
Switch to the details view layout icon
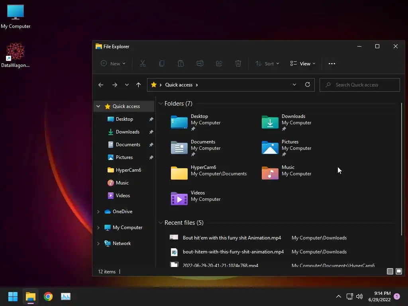(x=390, y=271)
